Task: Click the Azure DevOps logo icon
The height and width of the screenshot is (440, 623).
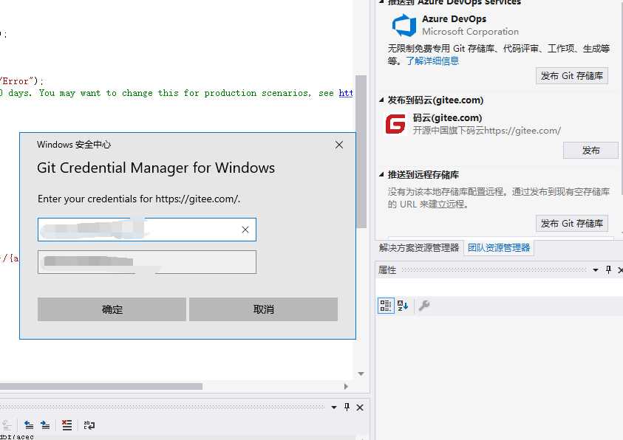Action: (x=404, y=25)
